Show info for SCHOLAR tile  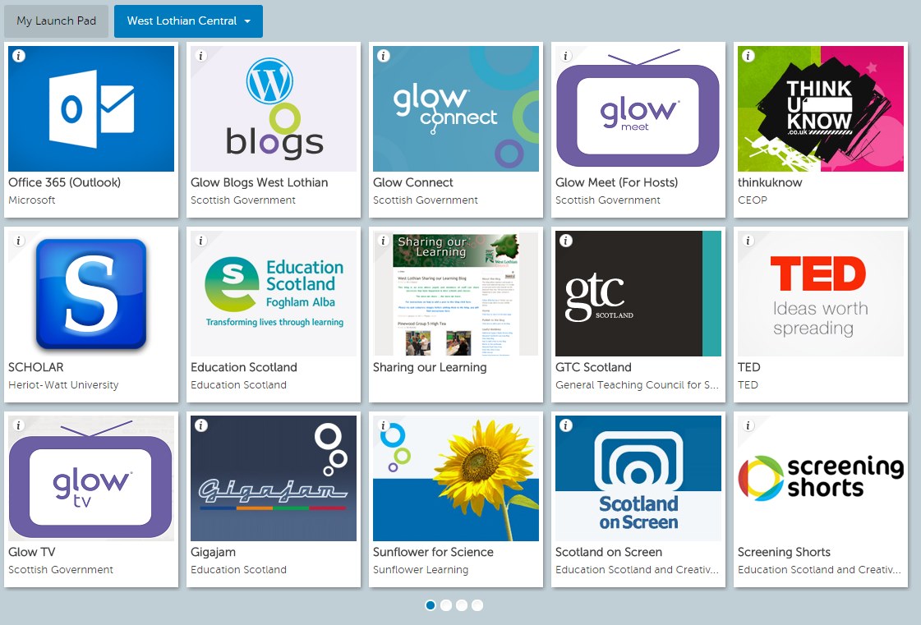click(19, 241)
